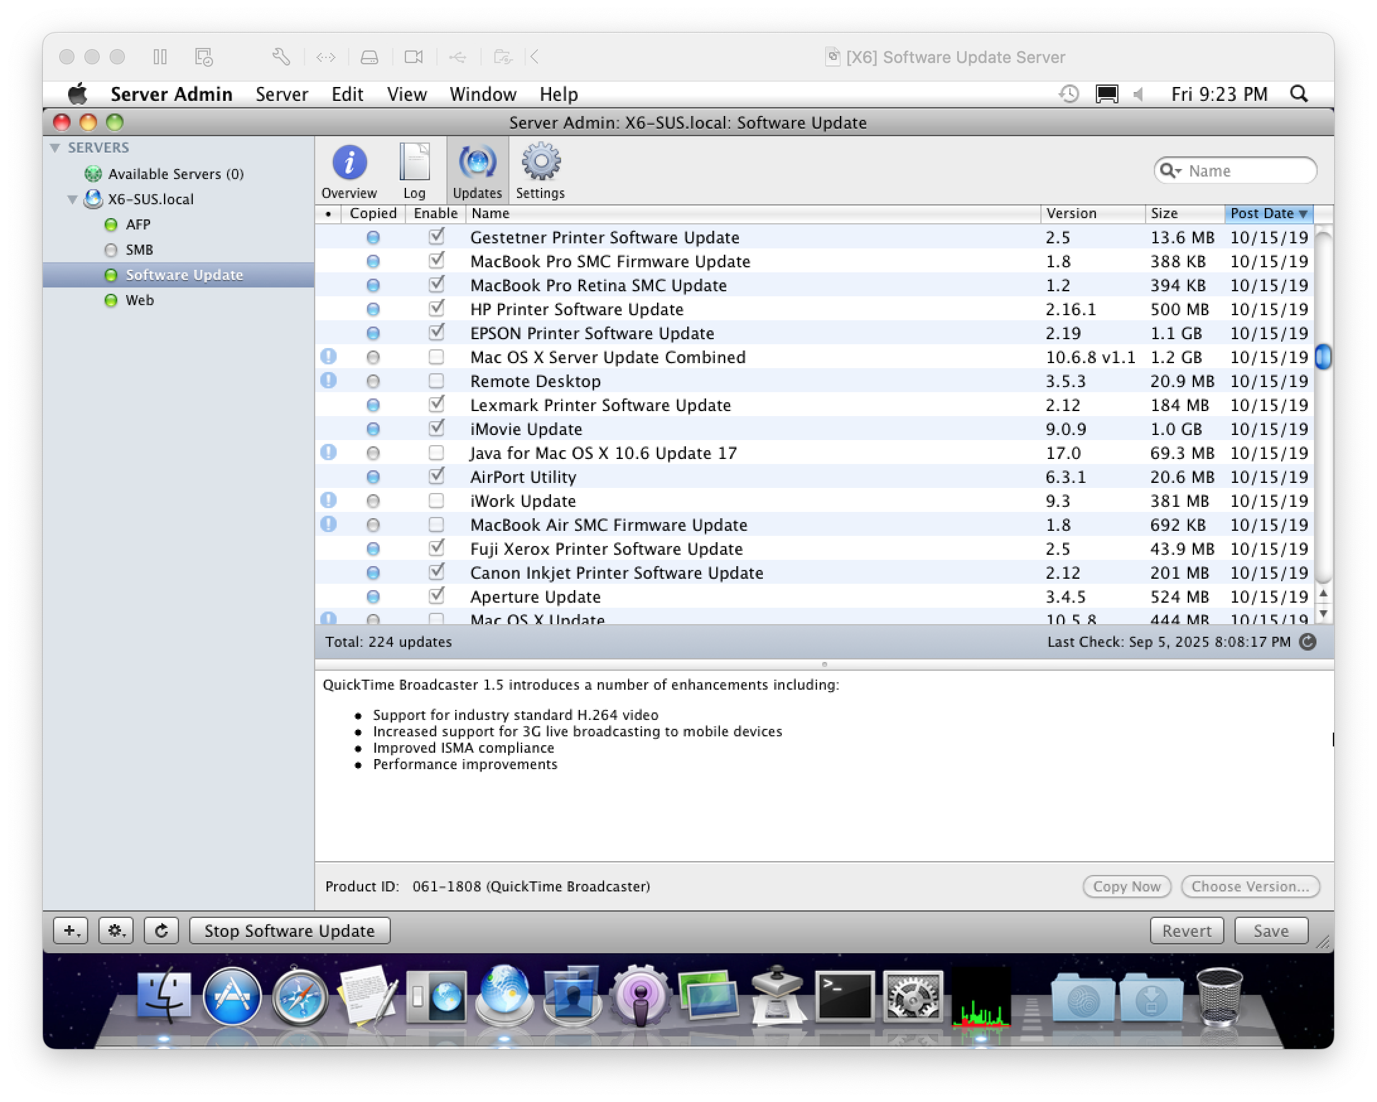Enable the iWork Update checkbox
This screenshot has width=1377, height=1102.
(436, 501)
